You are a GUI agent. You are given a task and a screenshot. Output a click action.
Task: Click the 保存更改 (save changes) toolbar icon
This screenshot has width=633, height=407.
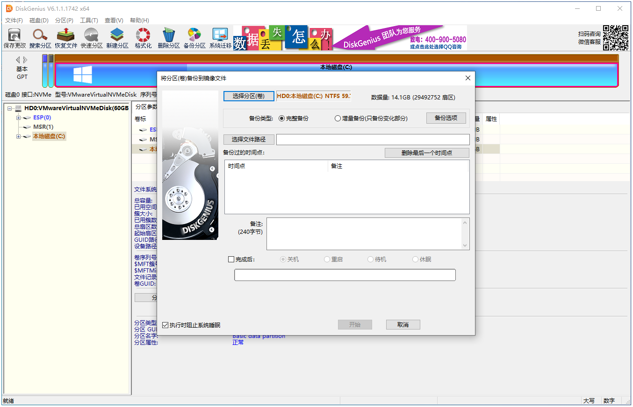[14, 37]
